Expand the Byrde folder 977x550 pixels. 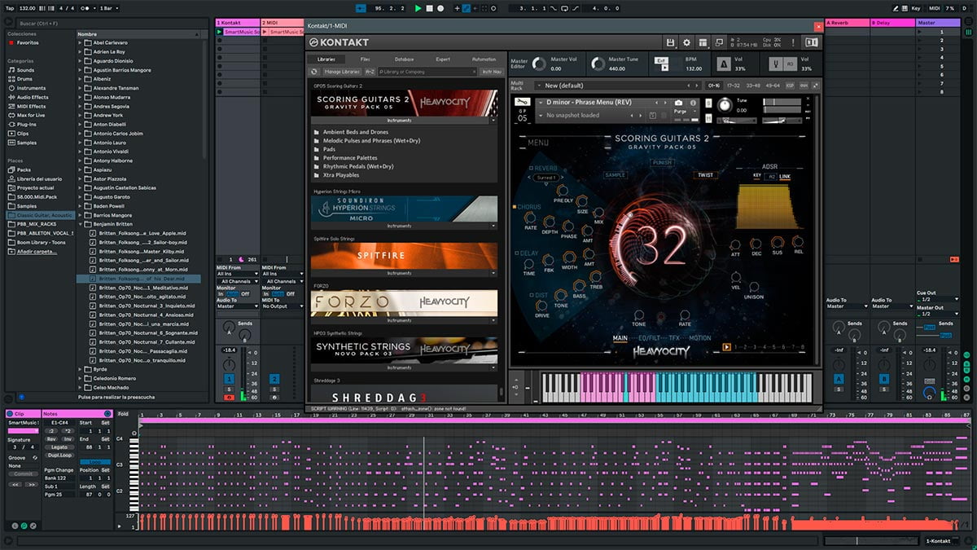pos(81,369)
